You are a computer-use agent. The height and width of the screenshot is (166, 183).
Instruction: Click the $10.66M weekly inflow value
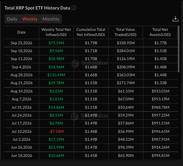pos(56,156)
